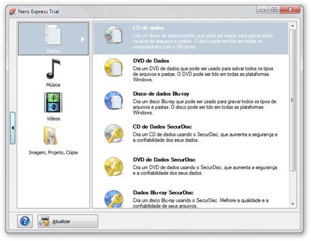The width and height of the screenshot is (311, 241).
Task: Select the CD de dados title
Action: click(x=149, y=28)
